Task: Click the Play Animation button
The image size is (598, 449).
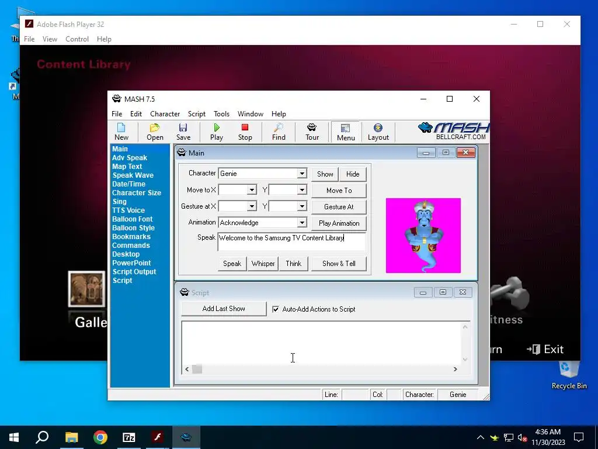Action: click(339, 223)
